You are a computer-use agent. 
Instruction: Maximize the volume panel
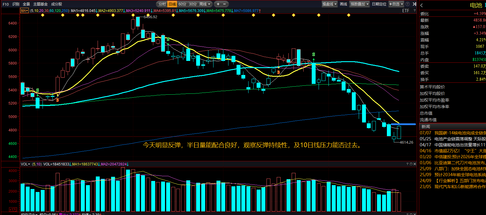[411, 164]
